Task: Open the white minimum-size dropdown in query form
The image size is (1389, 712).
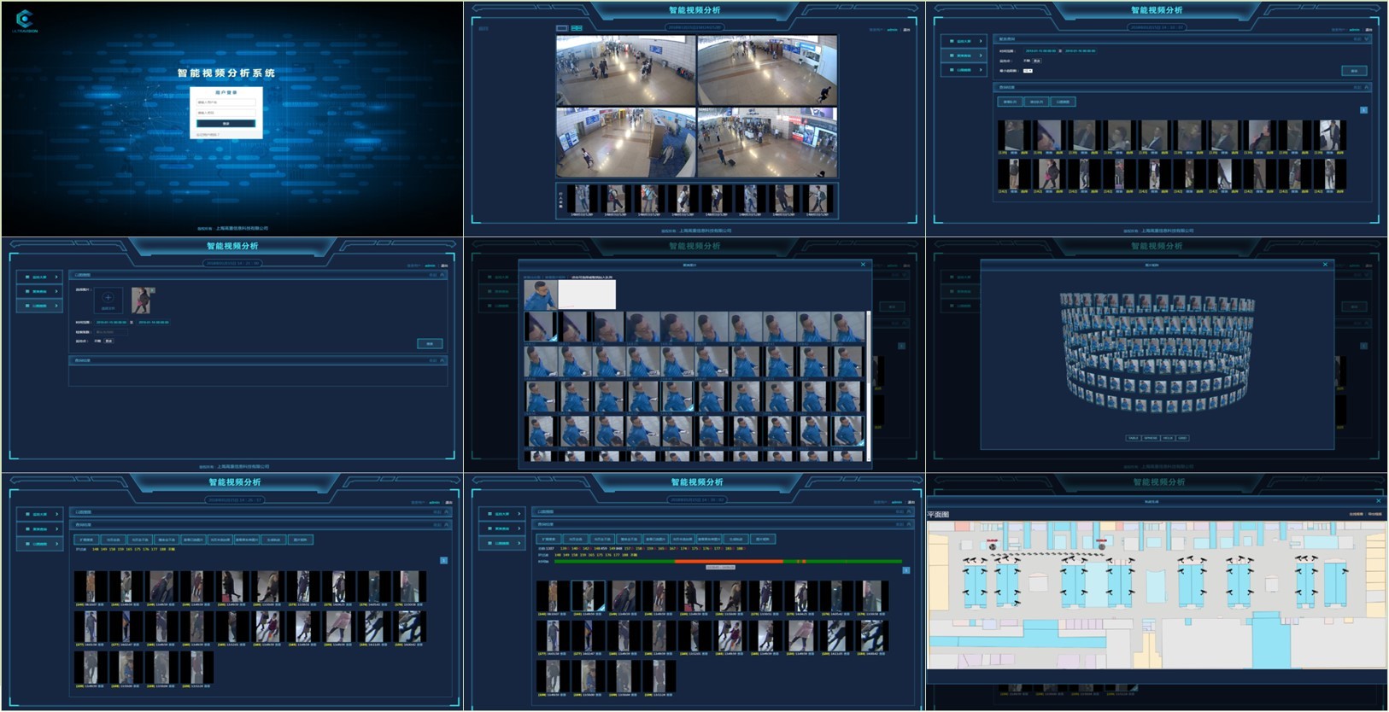Action: coord(1028,71)
